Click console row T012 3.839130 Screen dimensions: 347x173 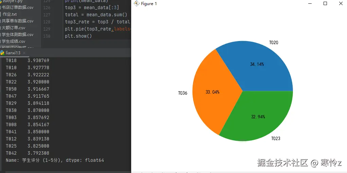(28, 139)
